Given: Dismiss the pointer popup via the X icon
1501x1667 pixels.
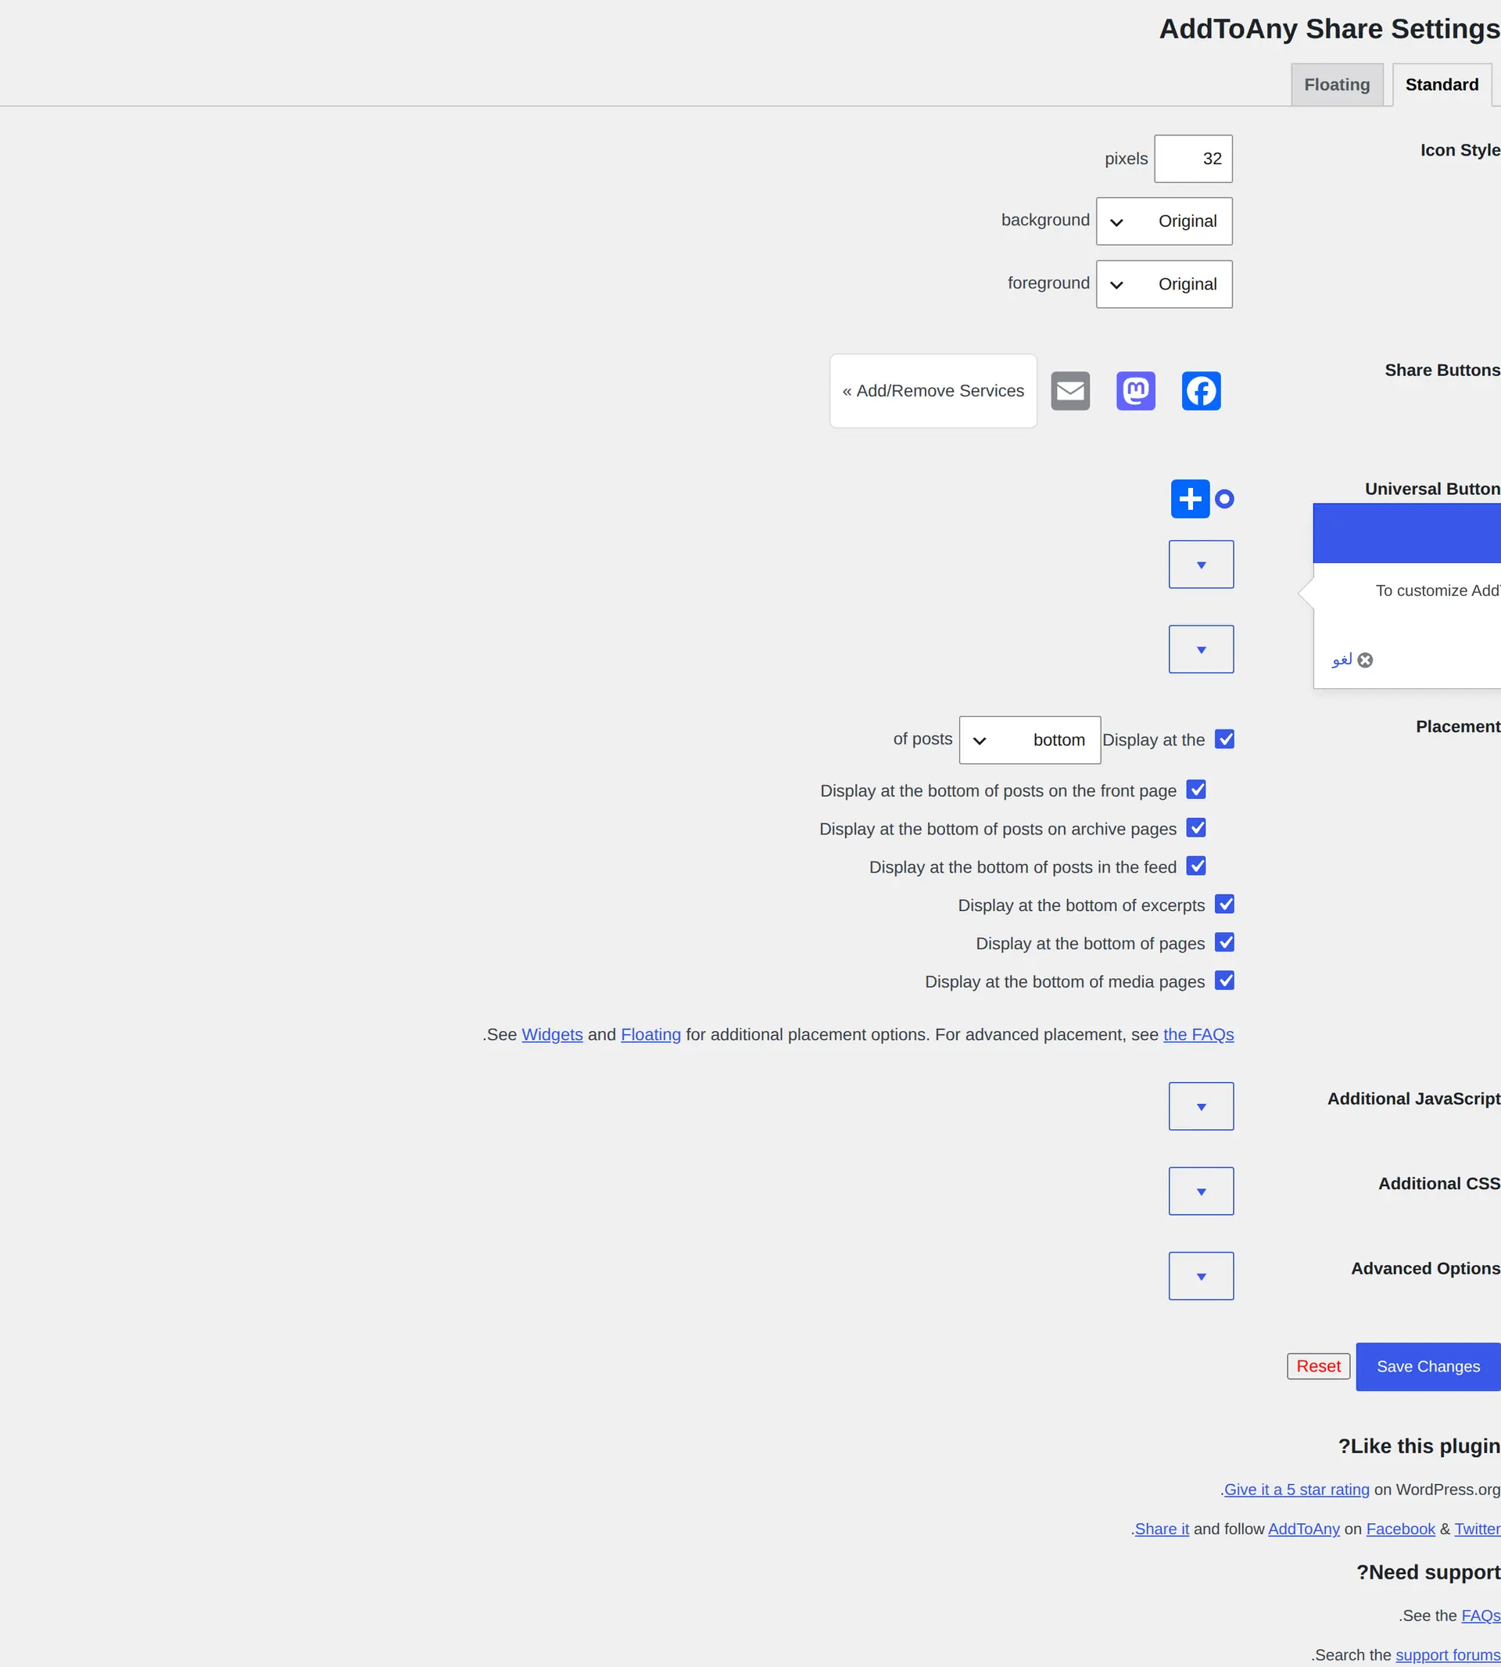Looking at the screenshot, I should pos(1365,660).
